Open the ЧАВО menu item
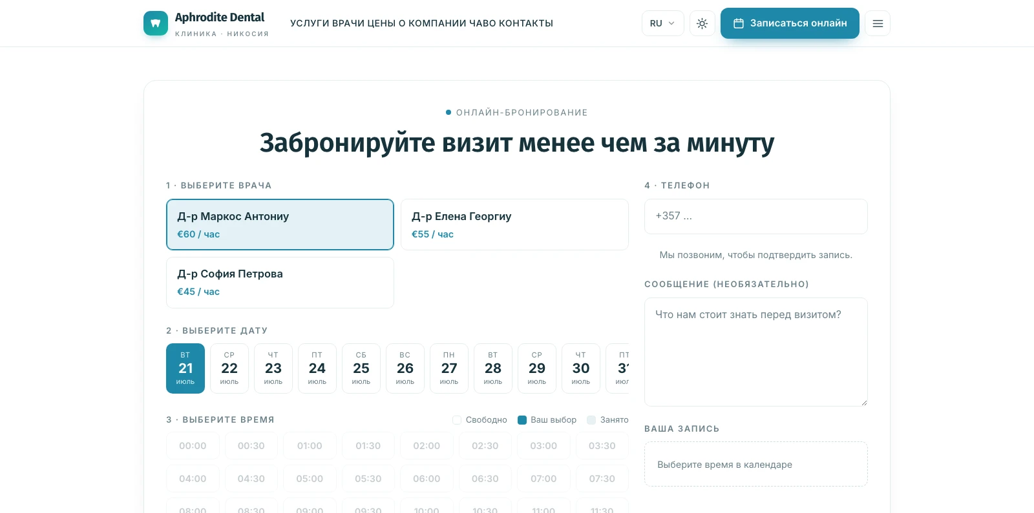 [x=483, y=23]
